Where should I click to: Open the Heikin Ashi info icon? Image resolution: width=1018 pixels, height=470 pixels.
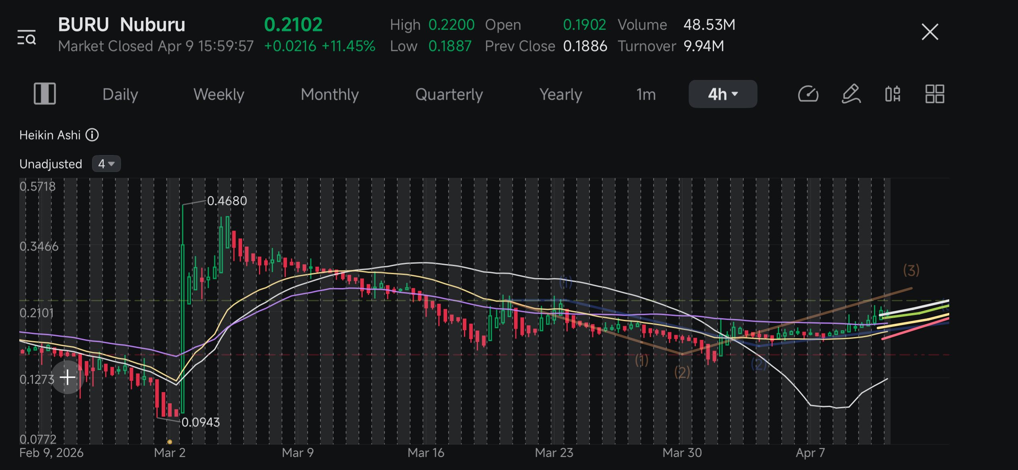point(92,135)
